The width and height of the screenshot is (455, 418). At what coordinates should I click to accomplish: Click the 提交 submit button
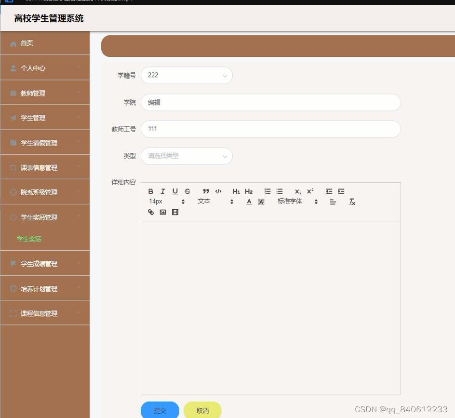pyautogui.click(x=159, y=411)
